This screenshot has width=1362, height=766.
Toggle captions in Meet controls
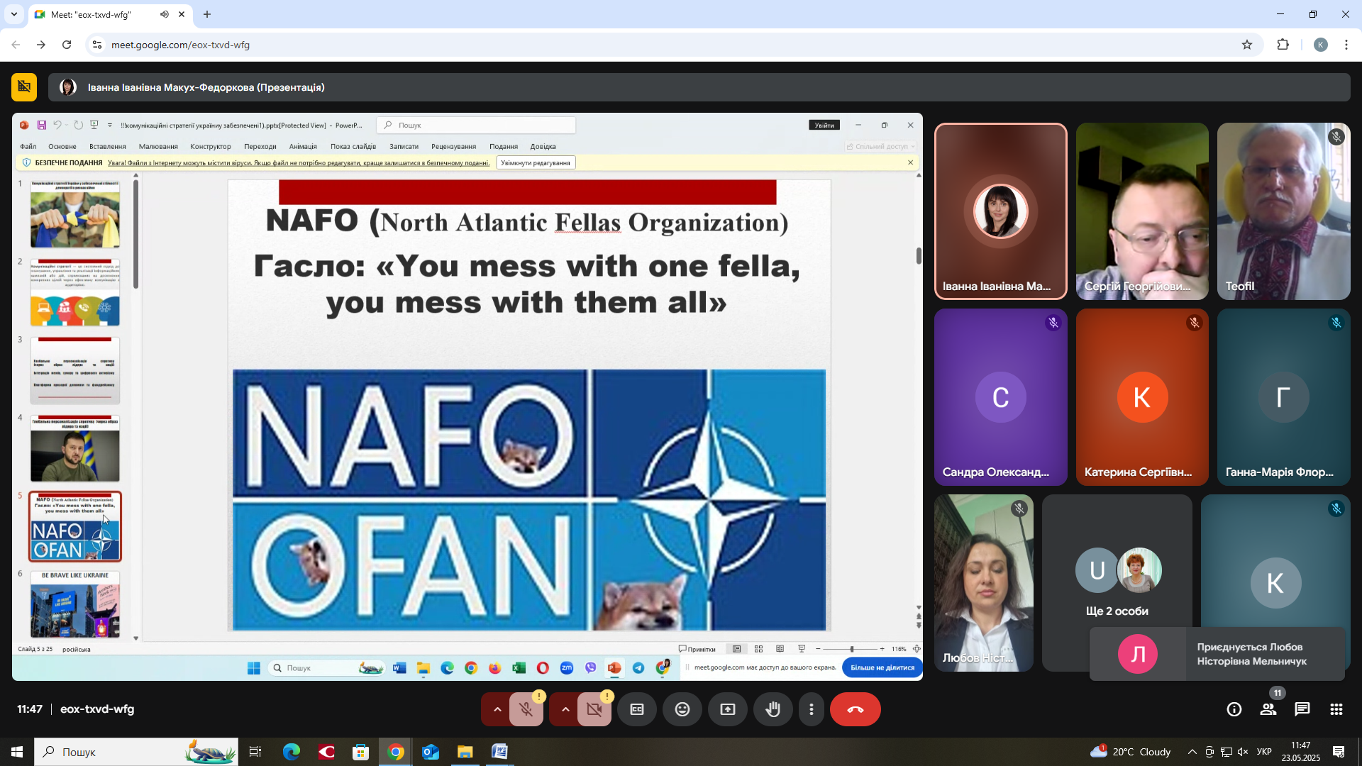[637, 709]
